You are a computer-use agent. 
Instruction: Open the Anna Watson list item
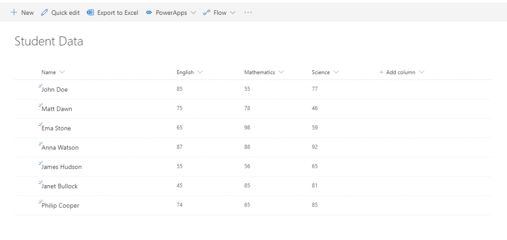[x=60, y=148]
